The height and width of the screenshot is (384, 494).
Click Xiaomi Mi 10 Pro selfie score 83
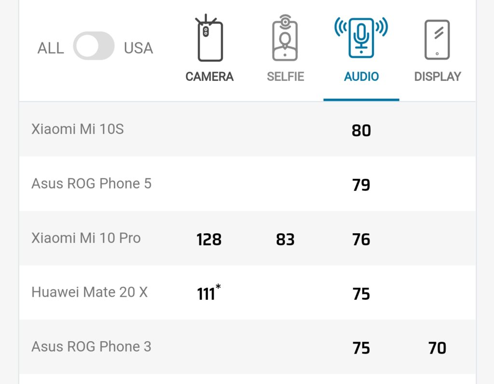tap(285, 239)
